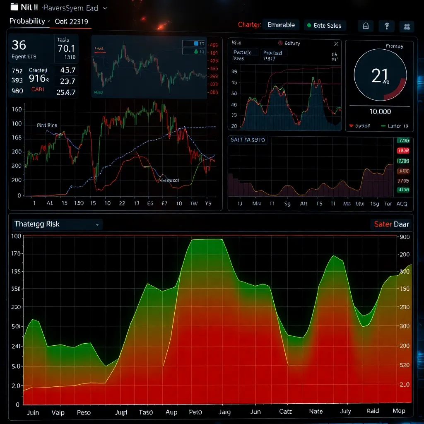The height and width of the screenshot is (424, 424).
Task: Click the green dot on Eote Sales
Action: (x=309, y=26)
